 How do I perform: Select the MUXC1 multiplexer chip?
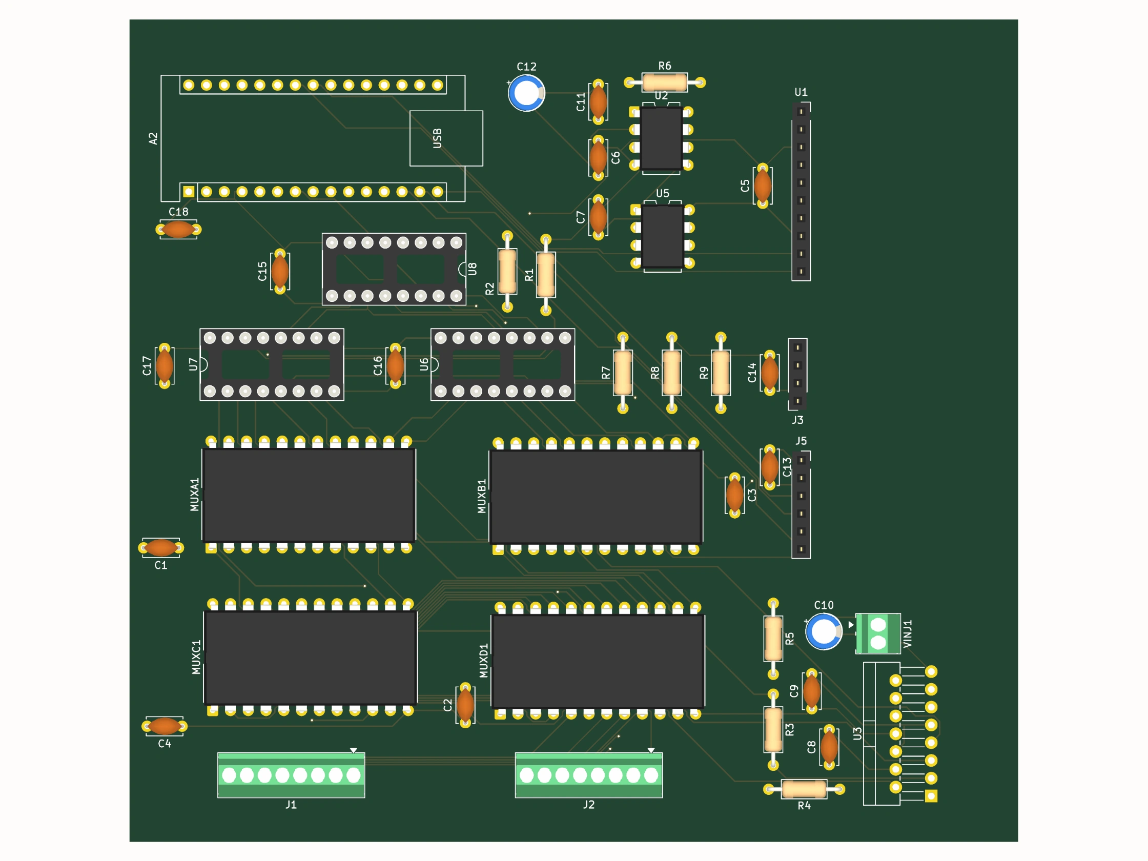click(311, 658)
